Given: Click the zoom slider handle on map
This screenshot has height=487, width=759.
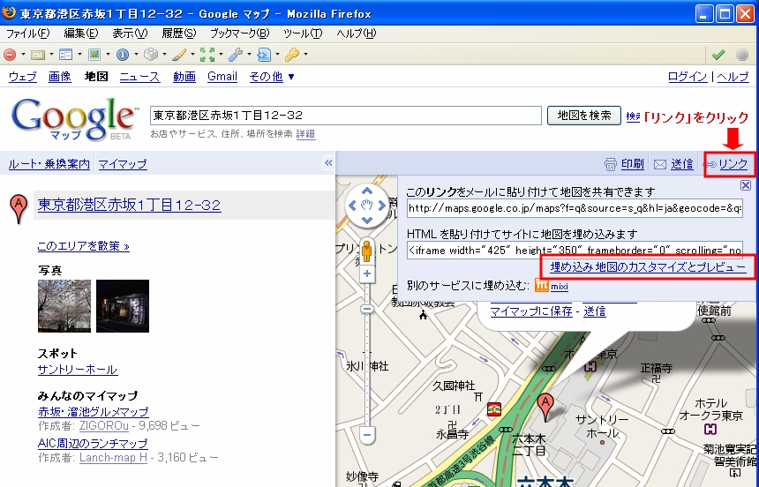Looking at the screenshot, I should click(367, 309).
